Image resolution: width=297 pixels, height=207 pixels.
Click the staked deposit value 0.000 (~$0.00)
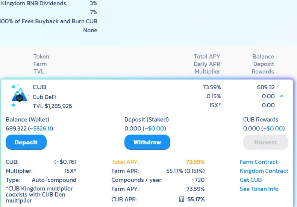(x=145, y=128)
